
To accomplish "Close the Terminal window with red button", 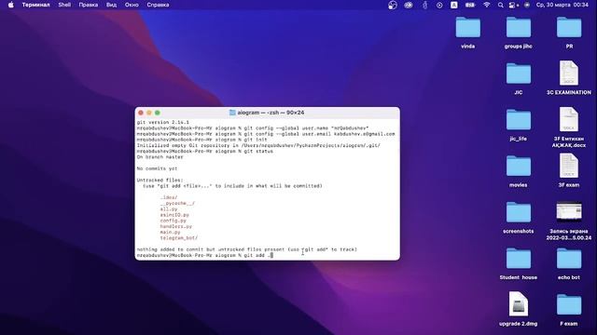I will (141, 113).
